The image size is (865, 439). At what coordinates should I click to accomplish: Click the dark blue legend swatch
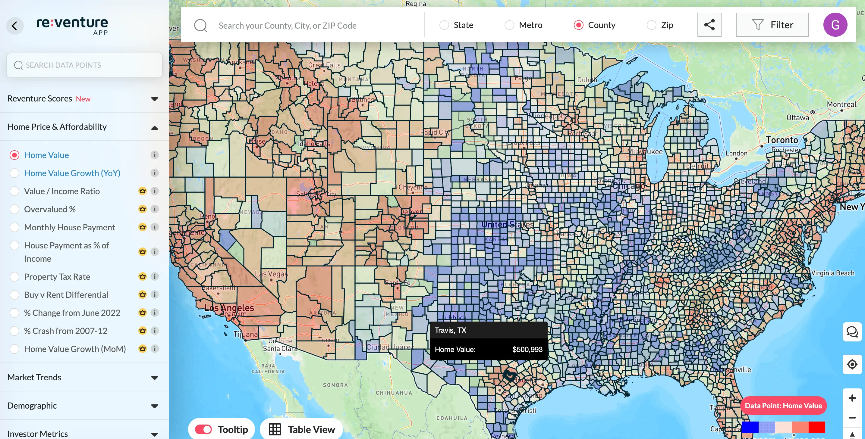[750, 427]
